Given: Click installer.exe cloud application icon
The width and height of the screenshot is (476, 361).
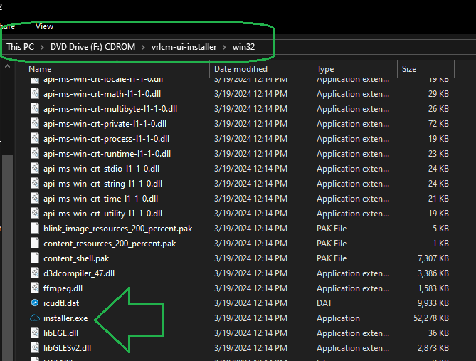Looking at the screenshot, I should [x=35, y=318].
